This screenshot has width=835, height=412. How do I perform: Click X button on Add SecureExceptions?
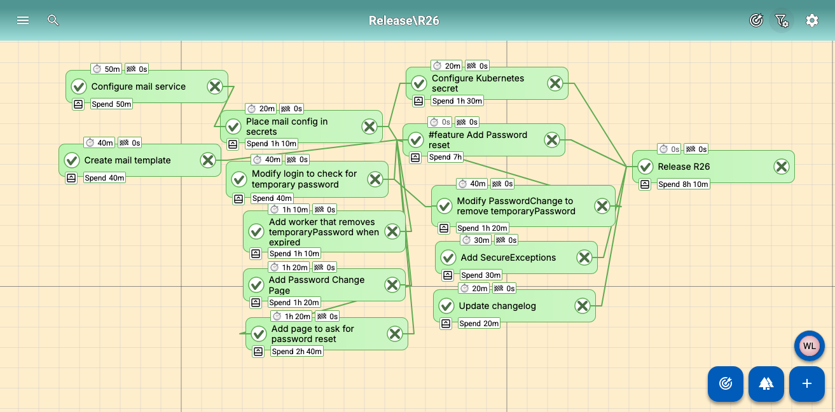584,257
